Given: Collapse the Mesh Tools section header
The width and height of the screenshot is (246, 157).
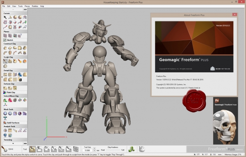Looking at the screenshot, I should pos(15,109).
